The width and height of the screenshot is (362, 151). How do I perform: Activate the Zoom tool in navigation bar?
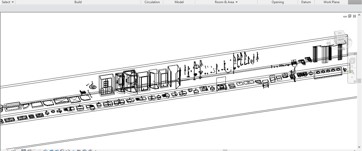click(x=352, y=72)
